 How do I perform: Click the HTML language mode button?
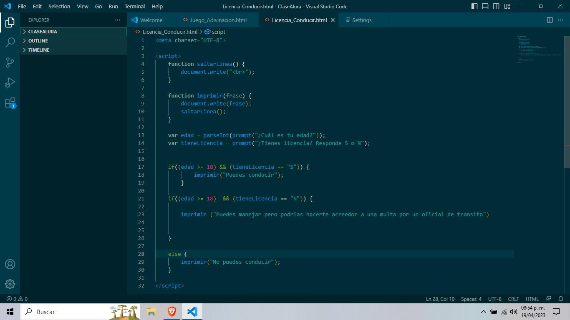click(x=532, y=299)
